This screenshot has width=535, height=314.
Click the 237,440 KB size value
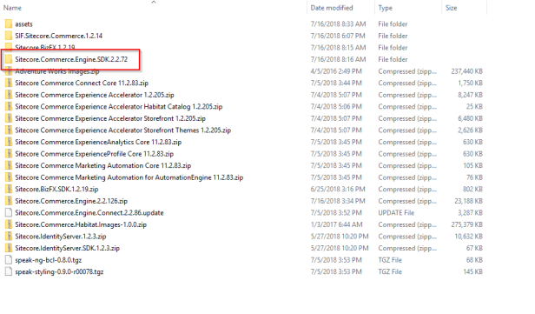click(x=466, y=71)
